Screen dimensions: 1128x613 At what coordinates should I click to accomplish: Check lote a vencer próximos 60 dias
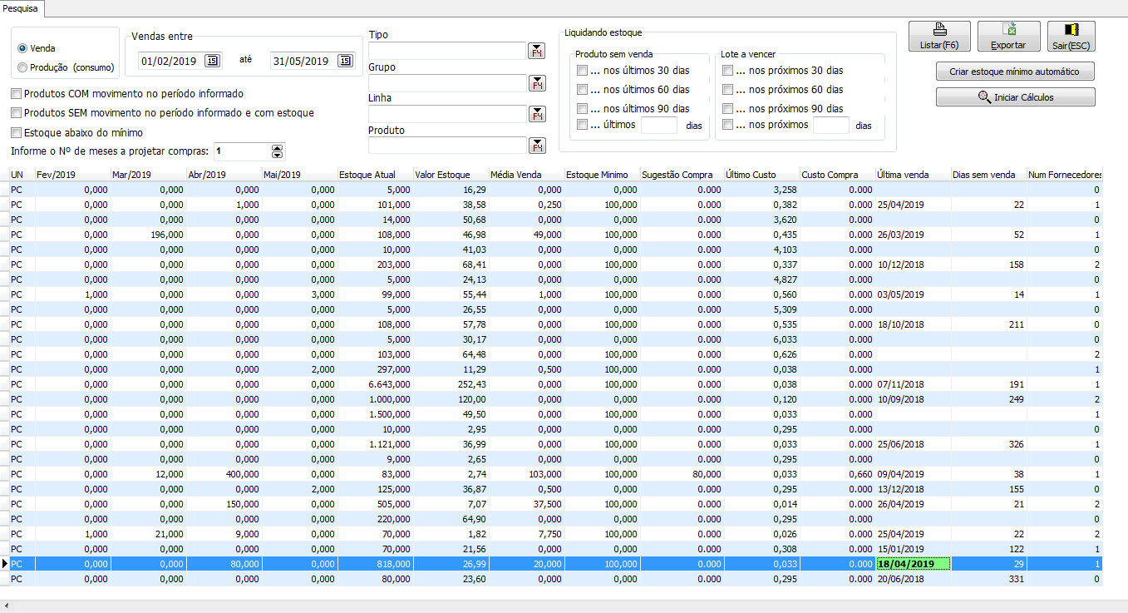(728, 90)
